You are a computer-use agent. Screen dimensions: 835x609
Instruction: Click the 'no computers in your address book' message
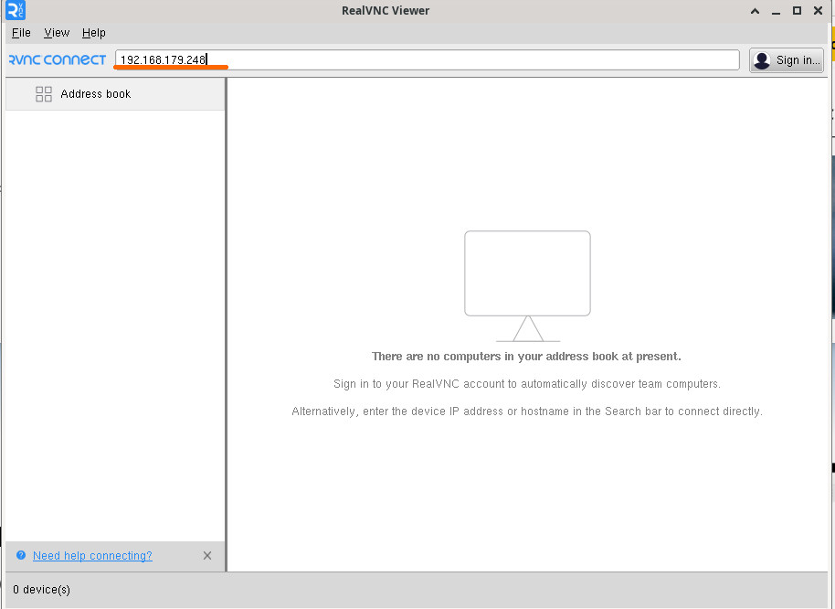(526, 357)
